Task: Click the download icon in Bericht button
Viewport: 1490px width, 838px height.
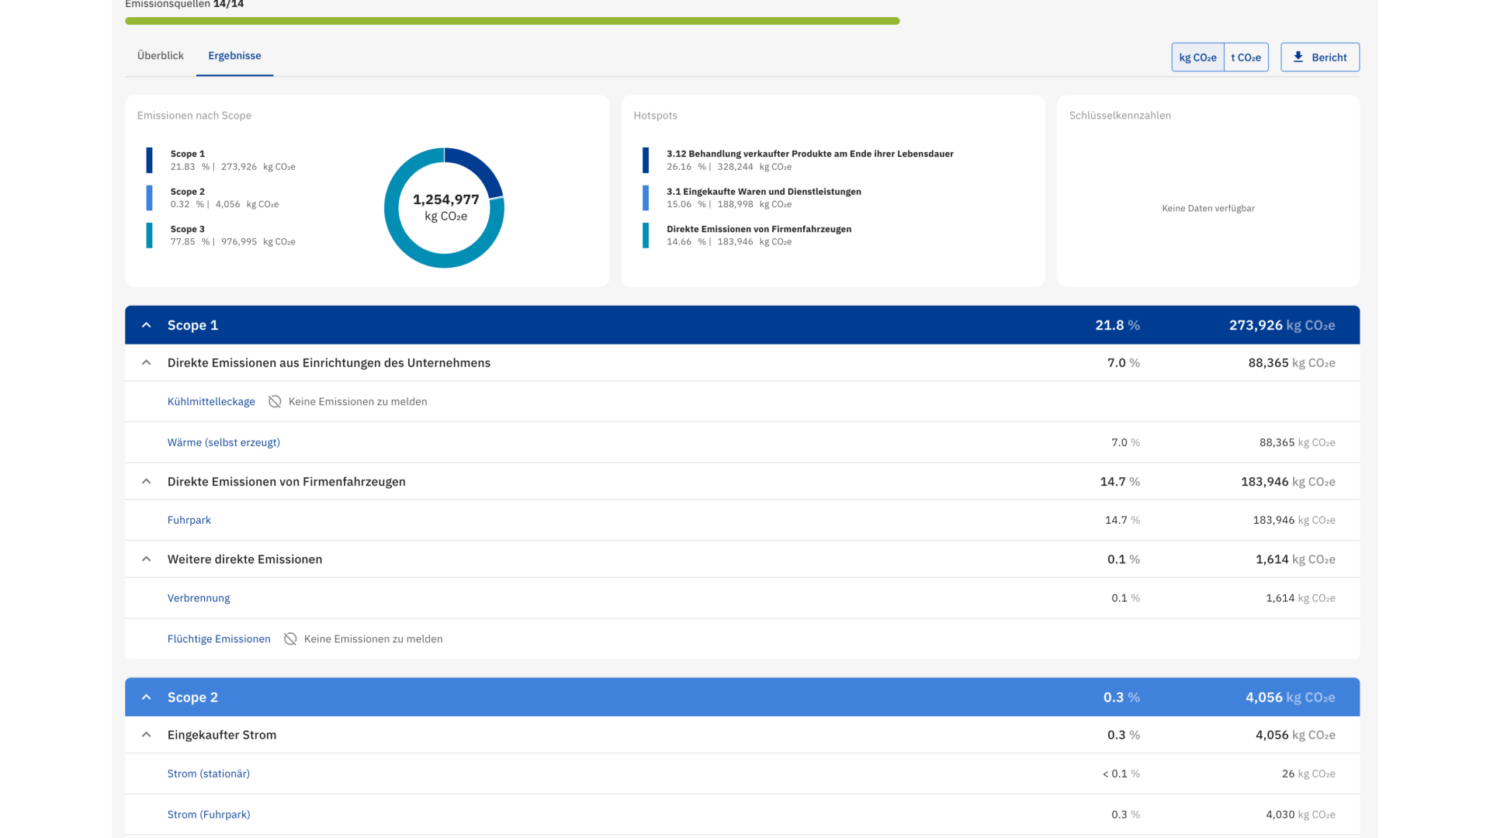Action: click(x=1298, y=57)
